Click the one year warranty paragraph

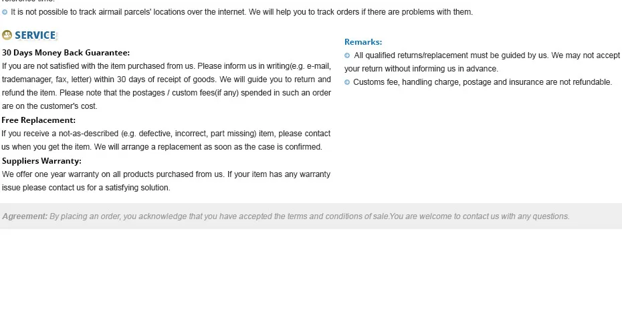(x=167, y=181)
